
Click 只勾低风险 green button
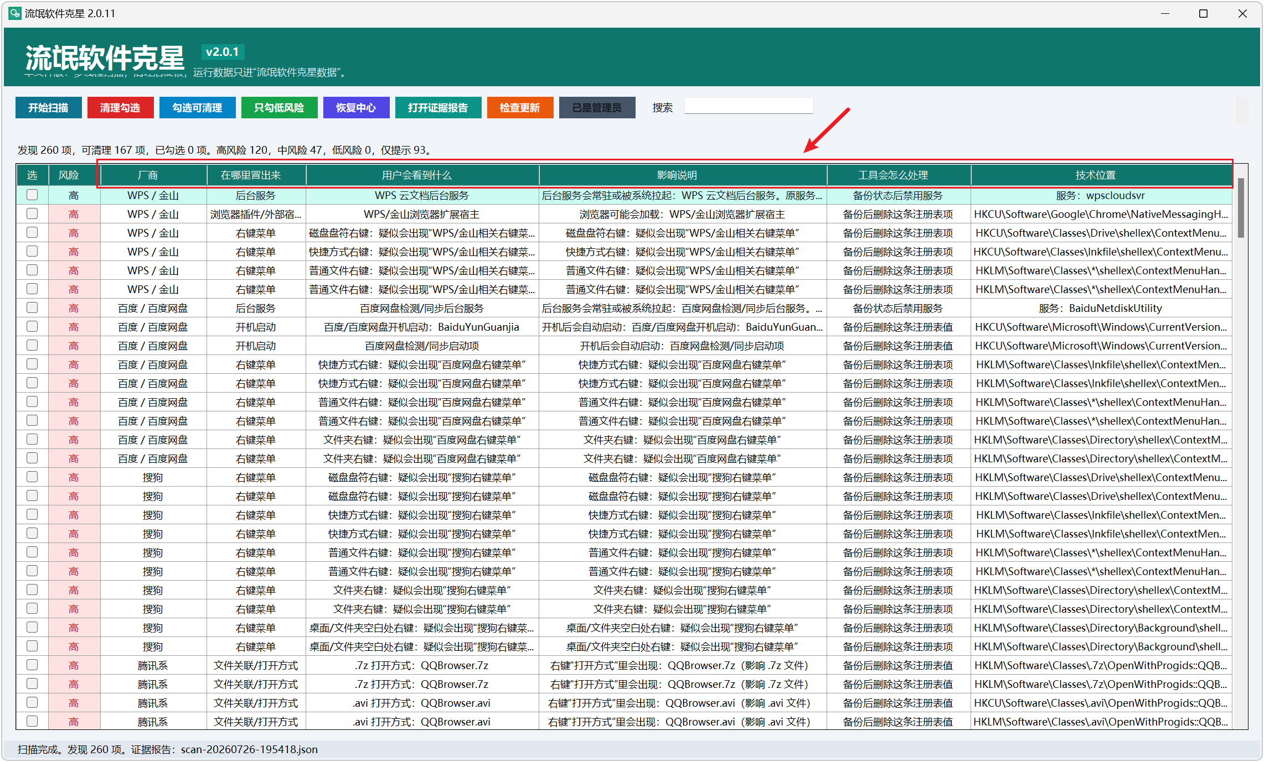pos(279,107)
